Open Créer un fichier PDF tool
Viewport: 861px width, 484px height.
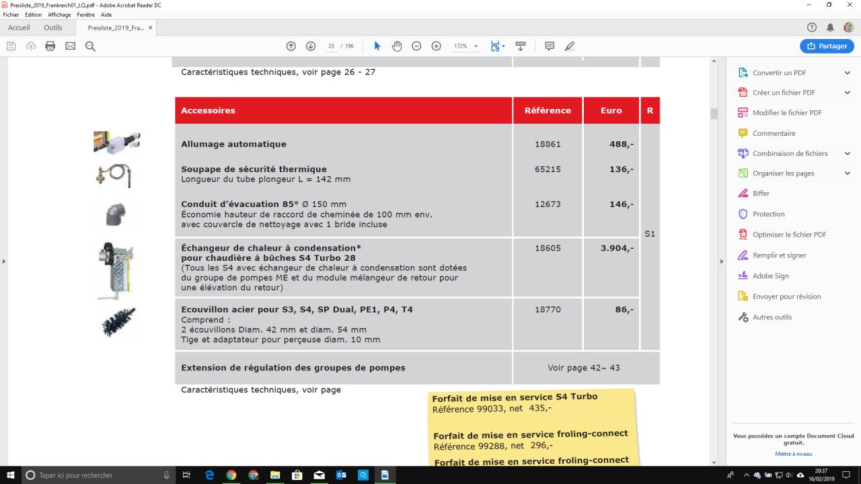784,93
